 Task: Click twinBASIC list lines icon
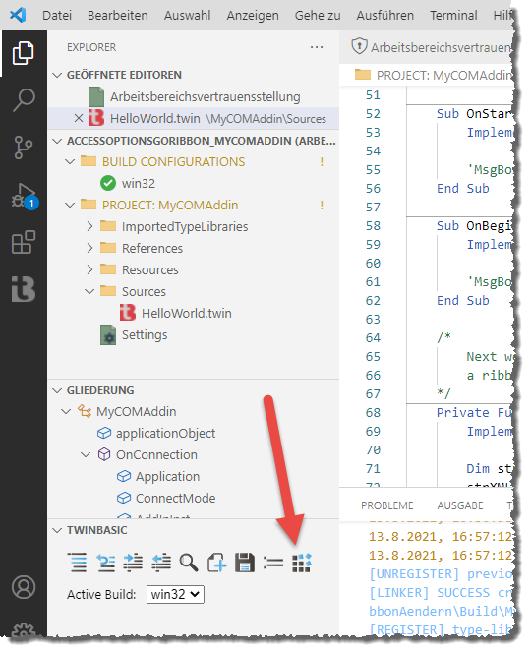pos(273,564)
